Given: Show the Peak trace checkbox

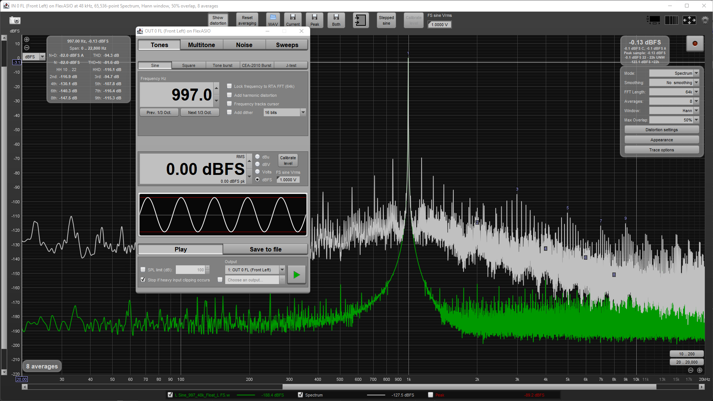Looking at the screenshot, I should (x=431, y=395).
